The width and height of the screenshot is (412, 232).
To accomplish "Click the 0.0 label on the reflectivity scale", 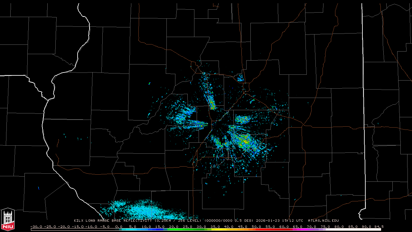I will tap(118, 227).
